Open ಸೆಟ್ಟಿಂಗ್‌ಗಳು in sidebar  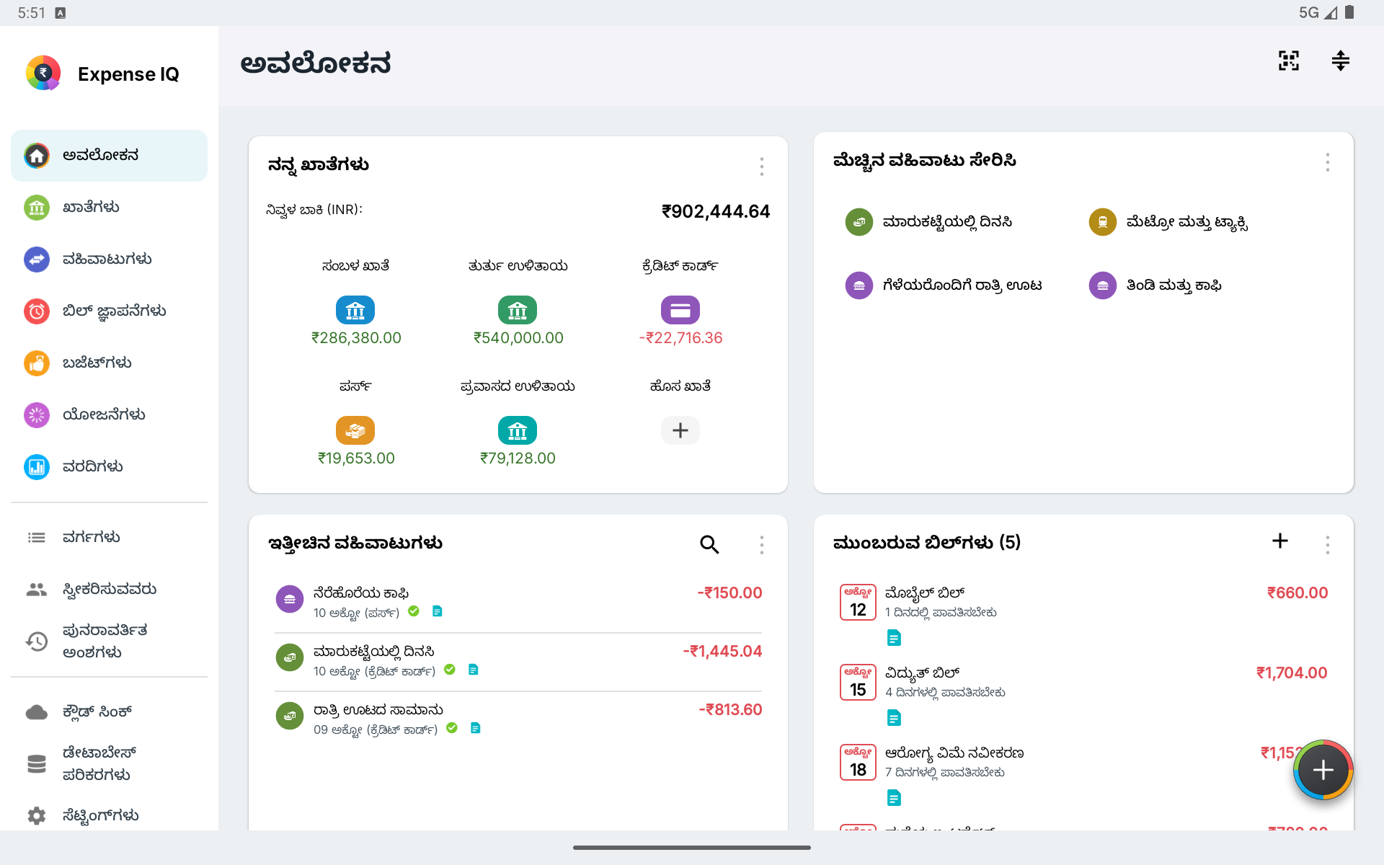(x=109, y=815)
